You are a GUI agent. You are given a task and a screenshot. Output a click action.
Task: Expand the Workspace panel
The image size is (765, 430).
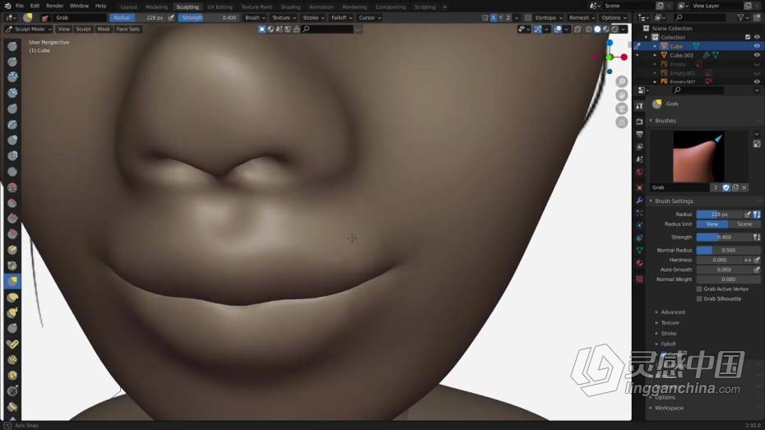coord(669,408)
